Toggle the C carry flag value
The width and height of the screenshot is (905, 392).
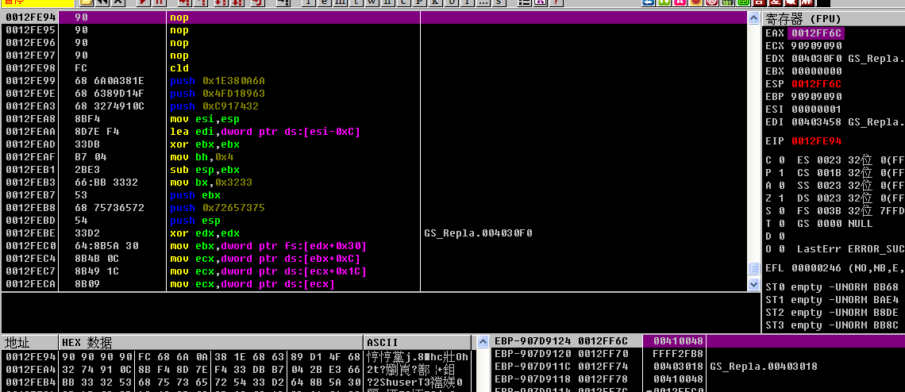click(782, 160)
